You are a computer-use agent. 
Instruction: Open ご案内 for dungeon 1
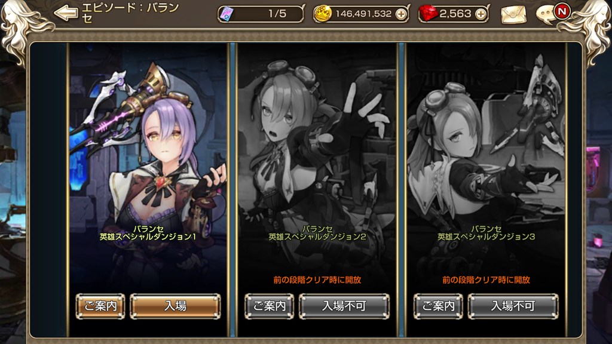click(100, 306)
